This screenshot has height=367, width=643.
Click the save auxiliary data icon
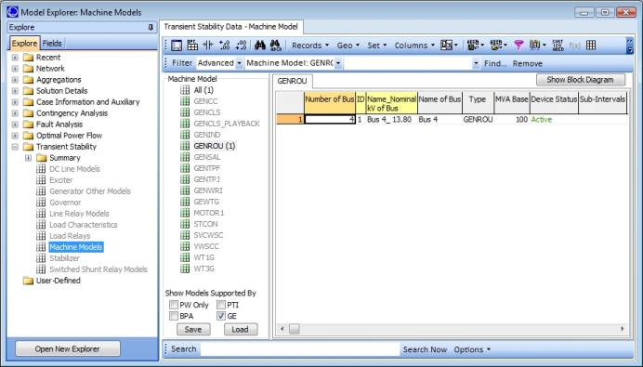coord(475,46)
